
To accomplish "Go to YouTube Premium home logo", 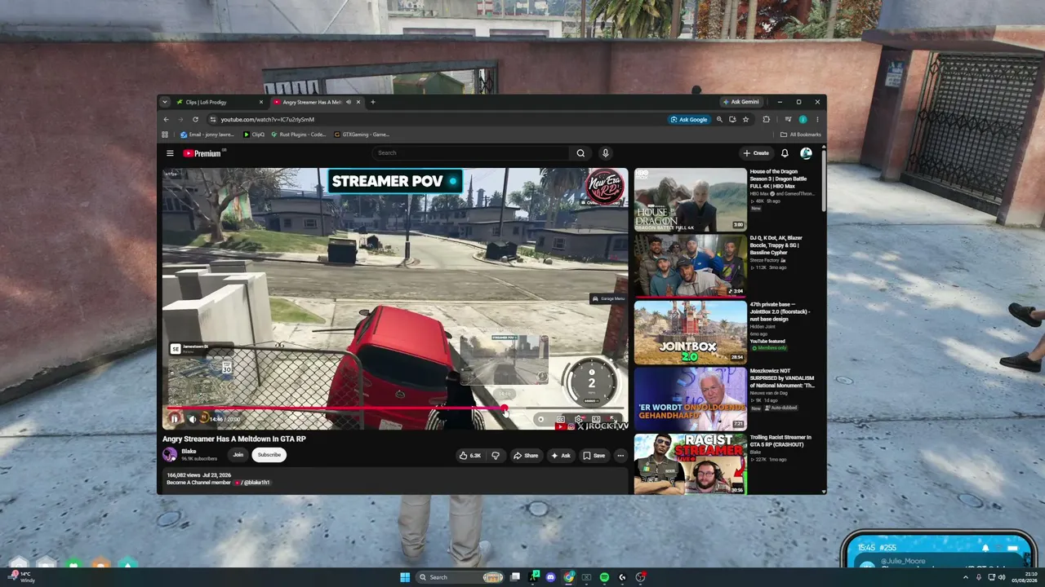I will (x=202, y=153).
